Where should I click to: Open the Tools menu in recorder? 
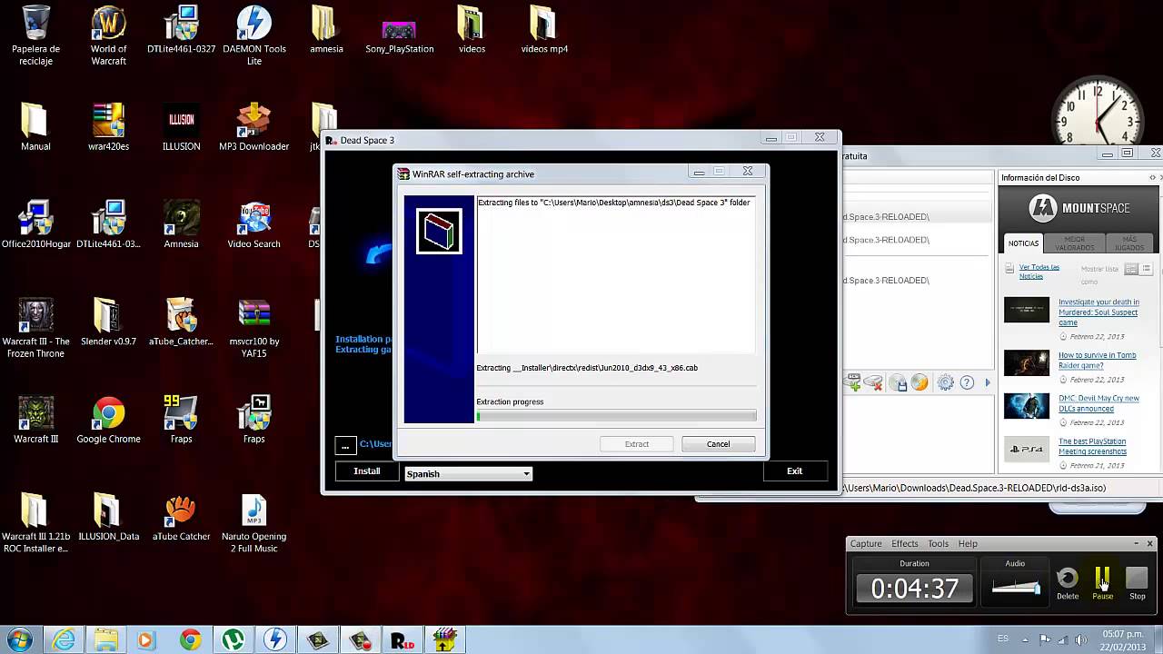click(939, 543)
